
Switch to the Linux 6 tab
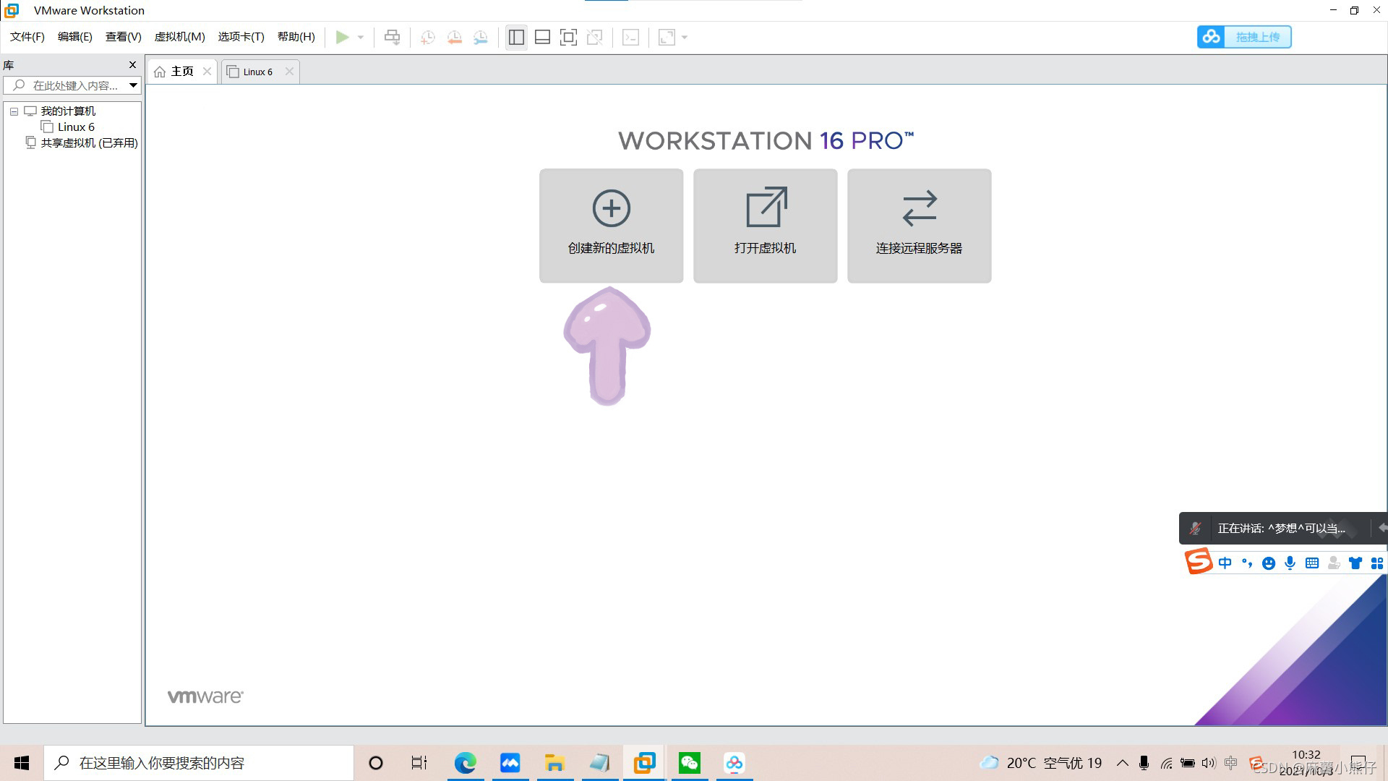257,72
